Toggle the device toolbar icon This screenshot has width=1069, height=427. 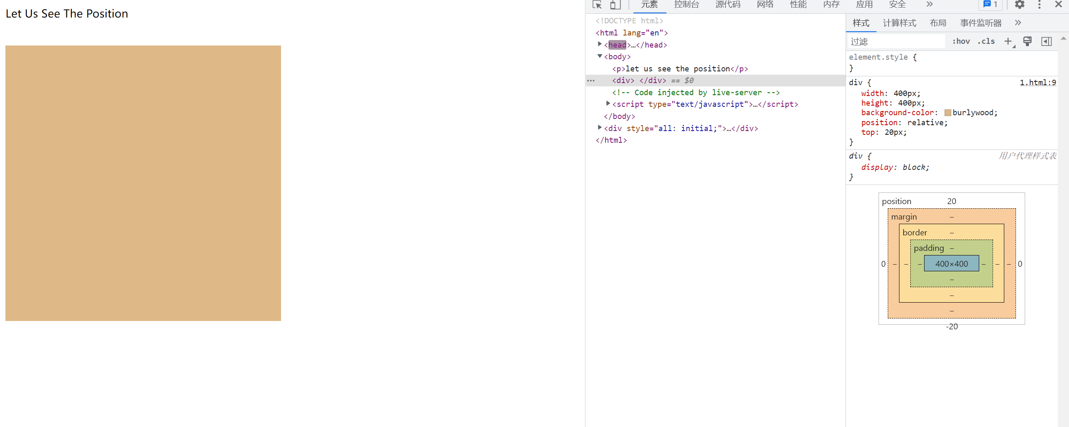615,5
